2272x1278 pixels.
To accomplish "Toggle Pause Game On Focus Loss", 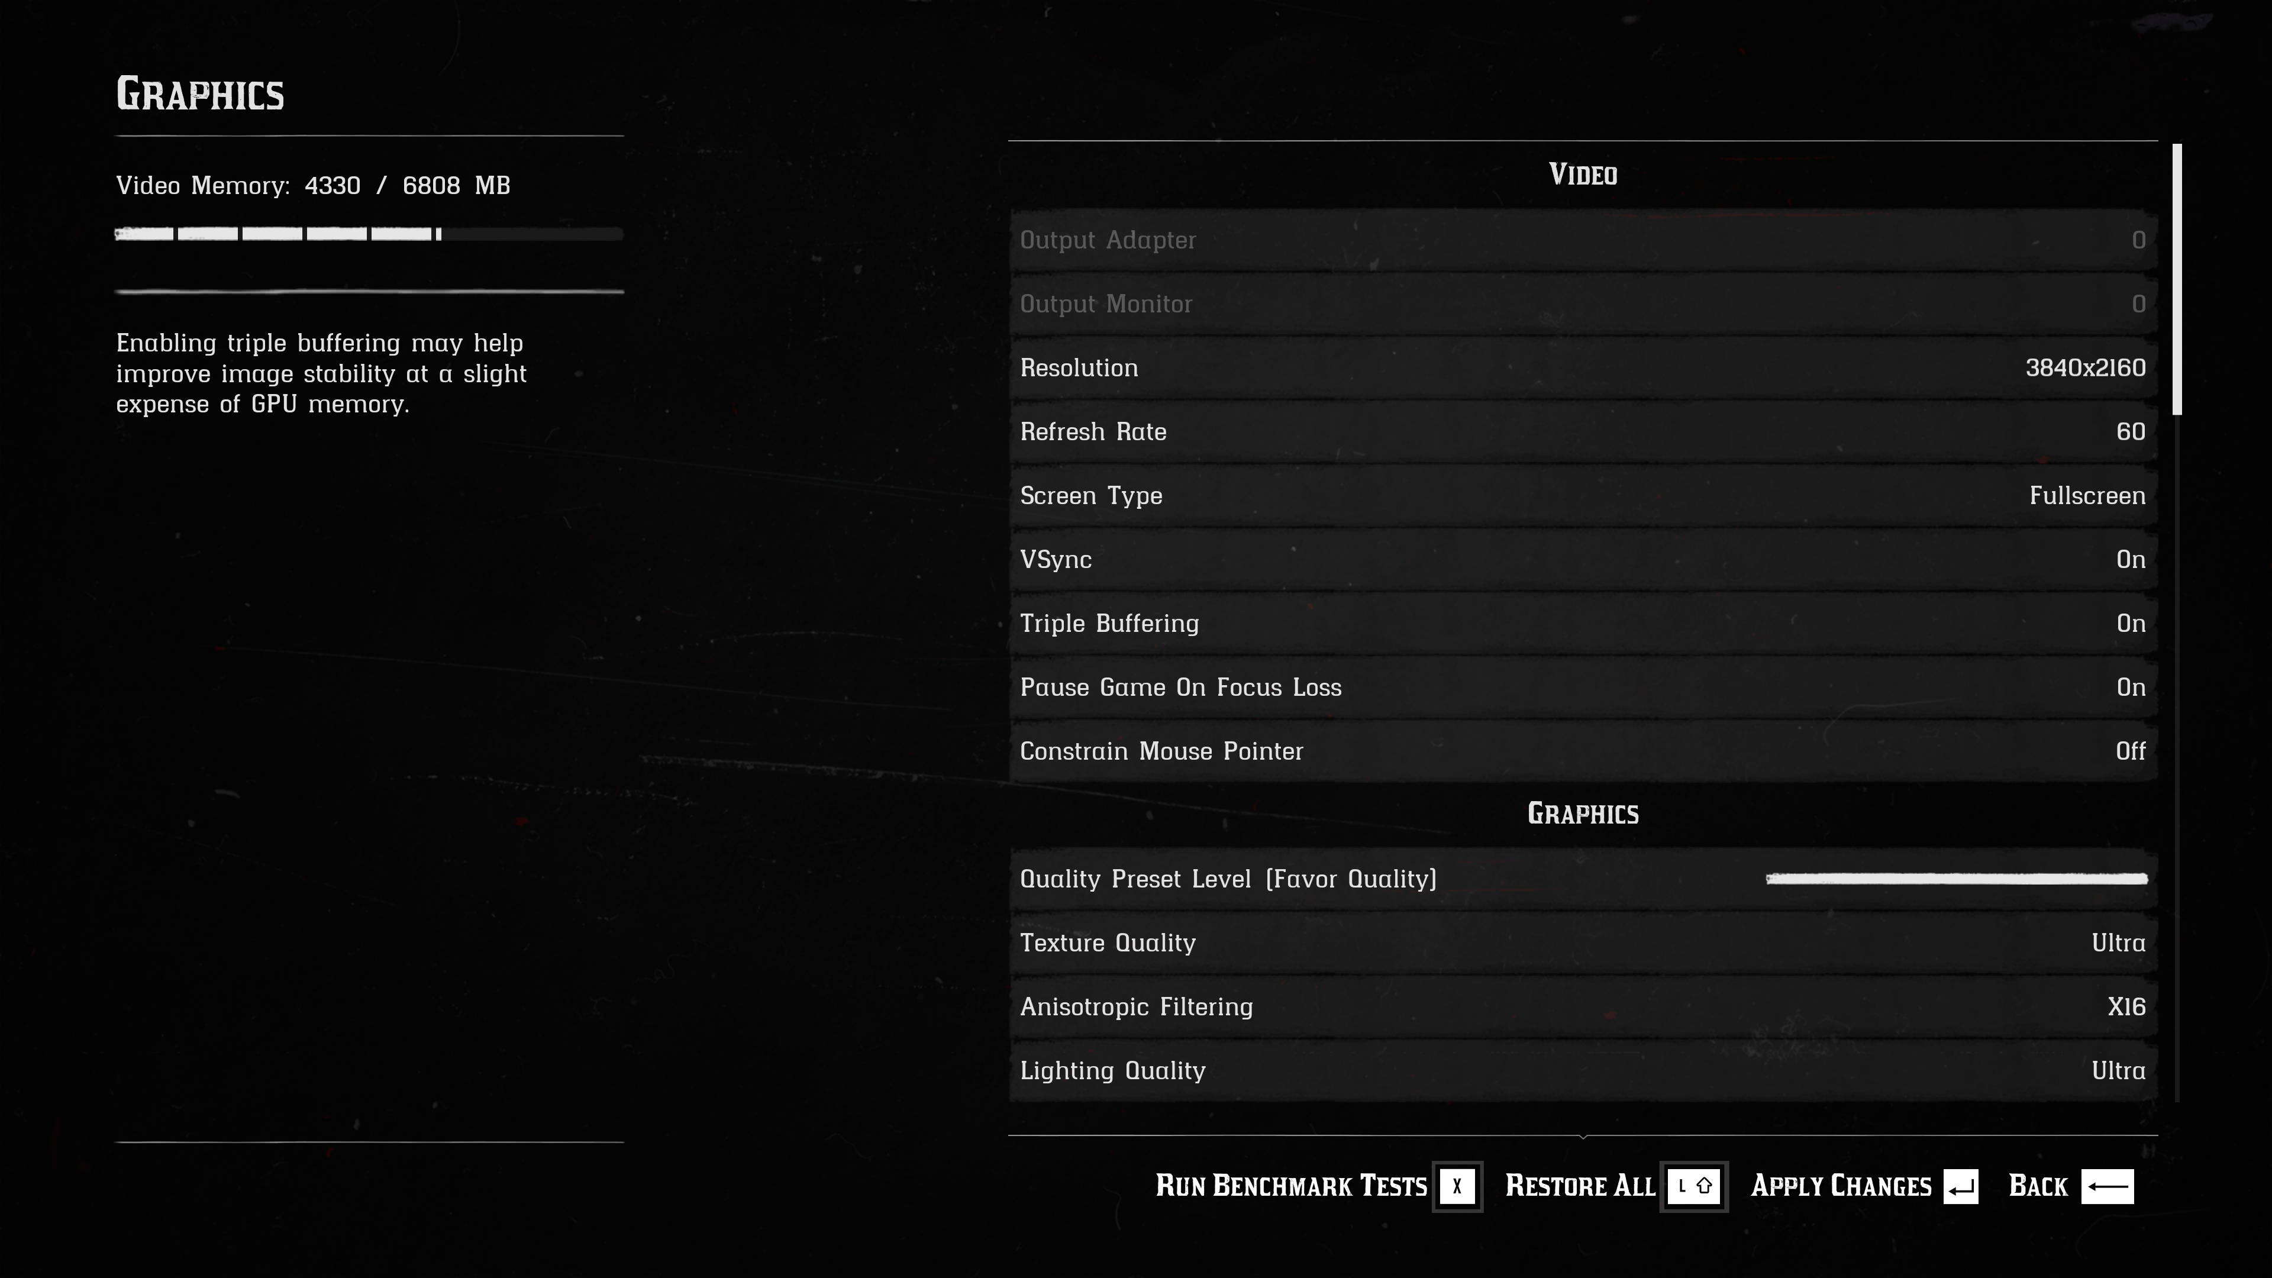I will tap(1582, 686).
